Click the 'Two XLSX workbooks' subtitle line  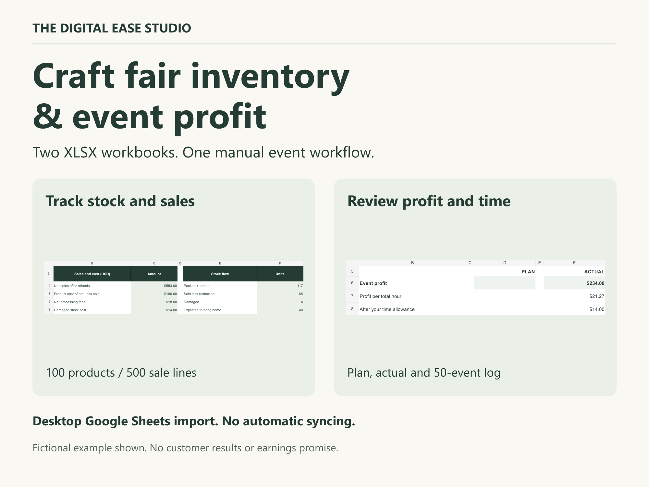[x=203, y=153]
